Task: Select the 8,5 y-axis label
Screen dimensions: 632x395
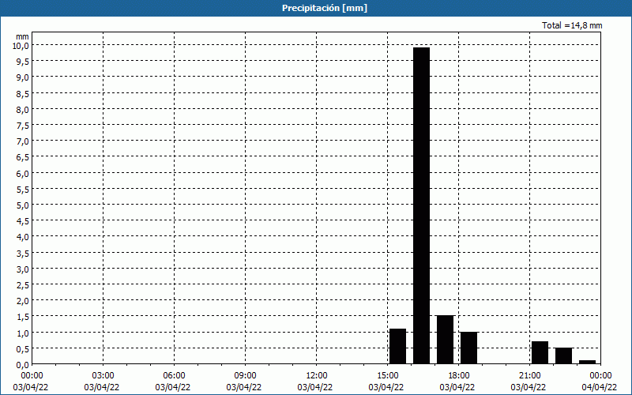Action: (23, 93)
